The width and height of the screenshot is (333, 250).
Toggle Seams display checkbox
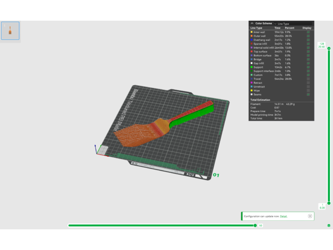point(308,94)
